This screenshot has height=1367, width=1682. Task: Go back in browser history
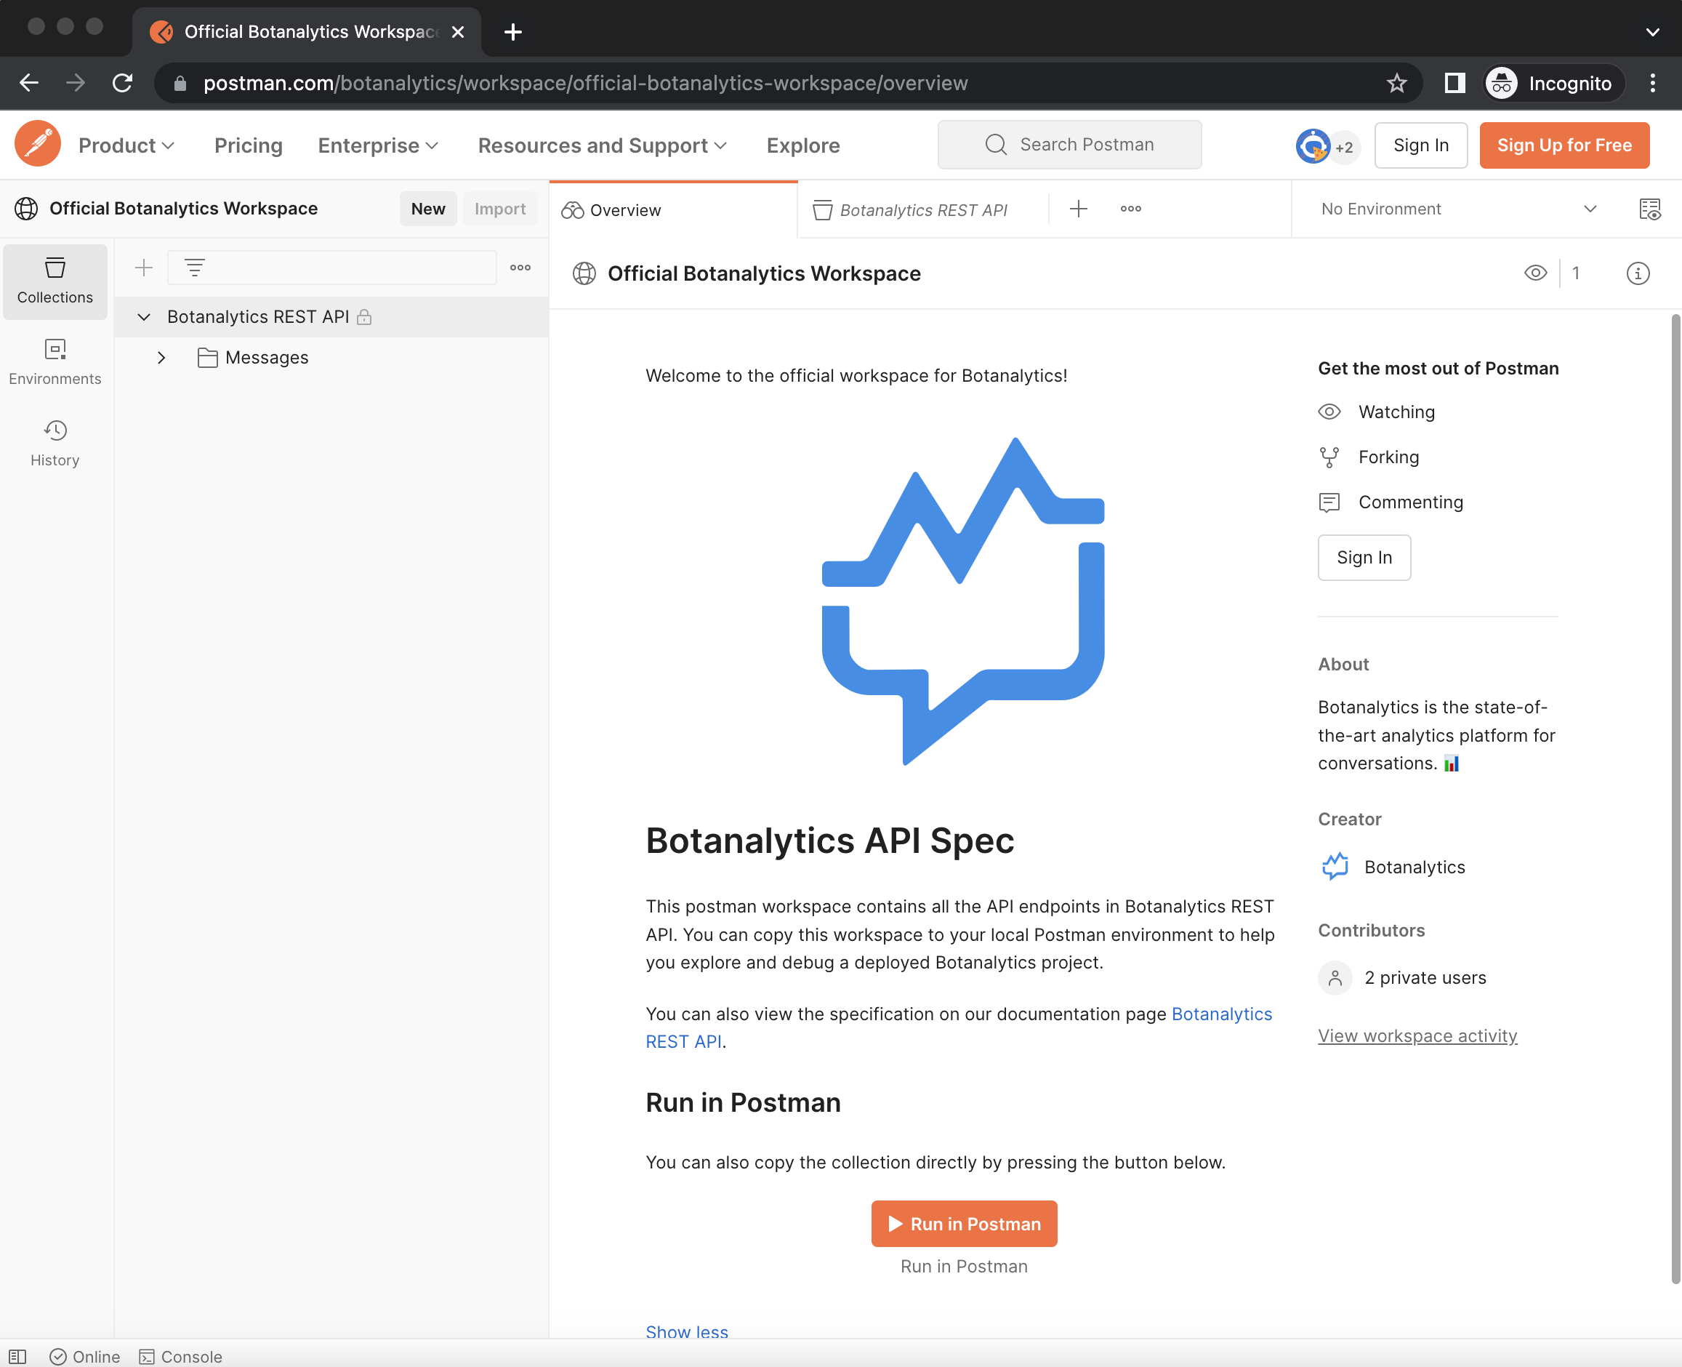29,83
